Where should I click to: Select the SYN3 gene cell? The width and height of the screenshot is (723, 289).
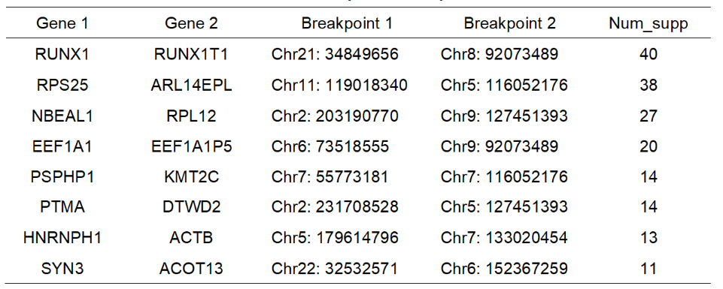(x=62, y=268)
